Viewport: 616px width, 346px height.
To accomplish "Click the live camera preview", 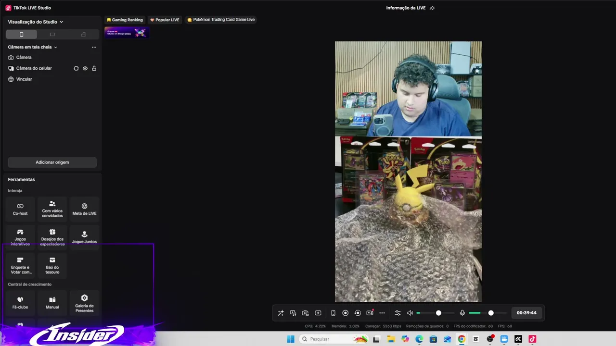I will (x=408, y=172).
